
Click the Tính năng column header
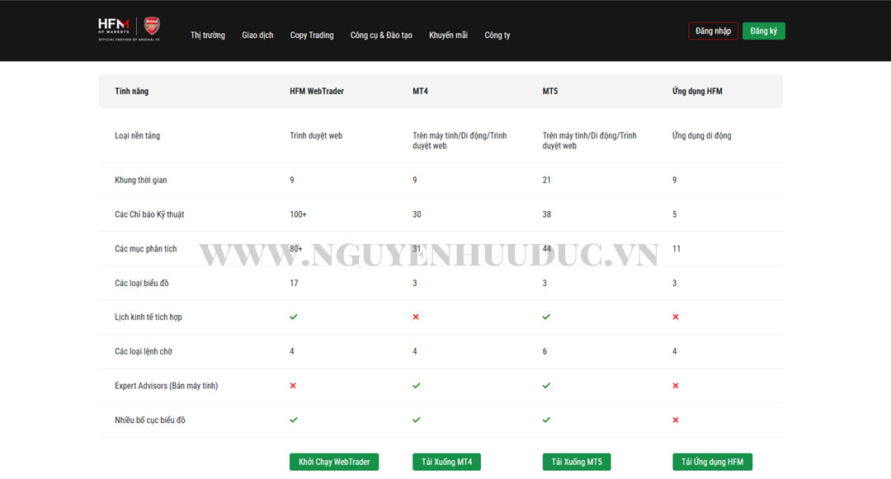click(x=131, y=91)
